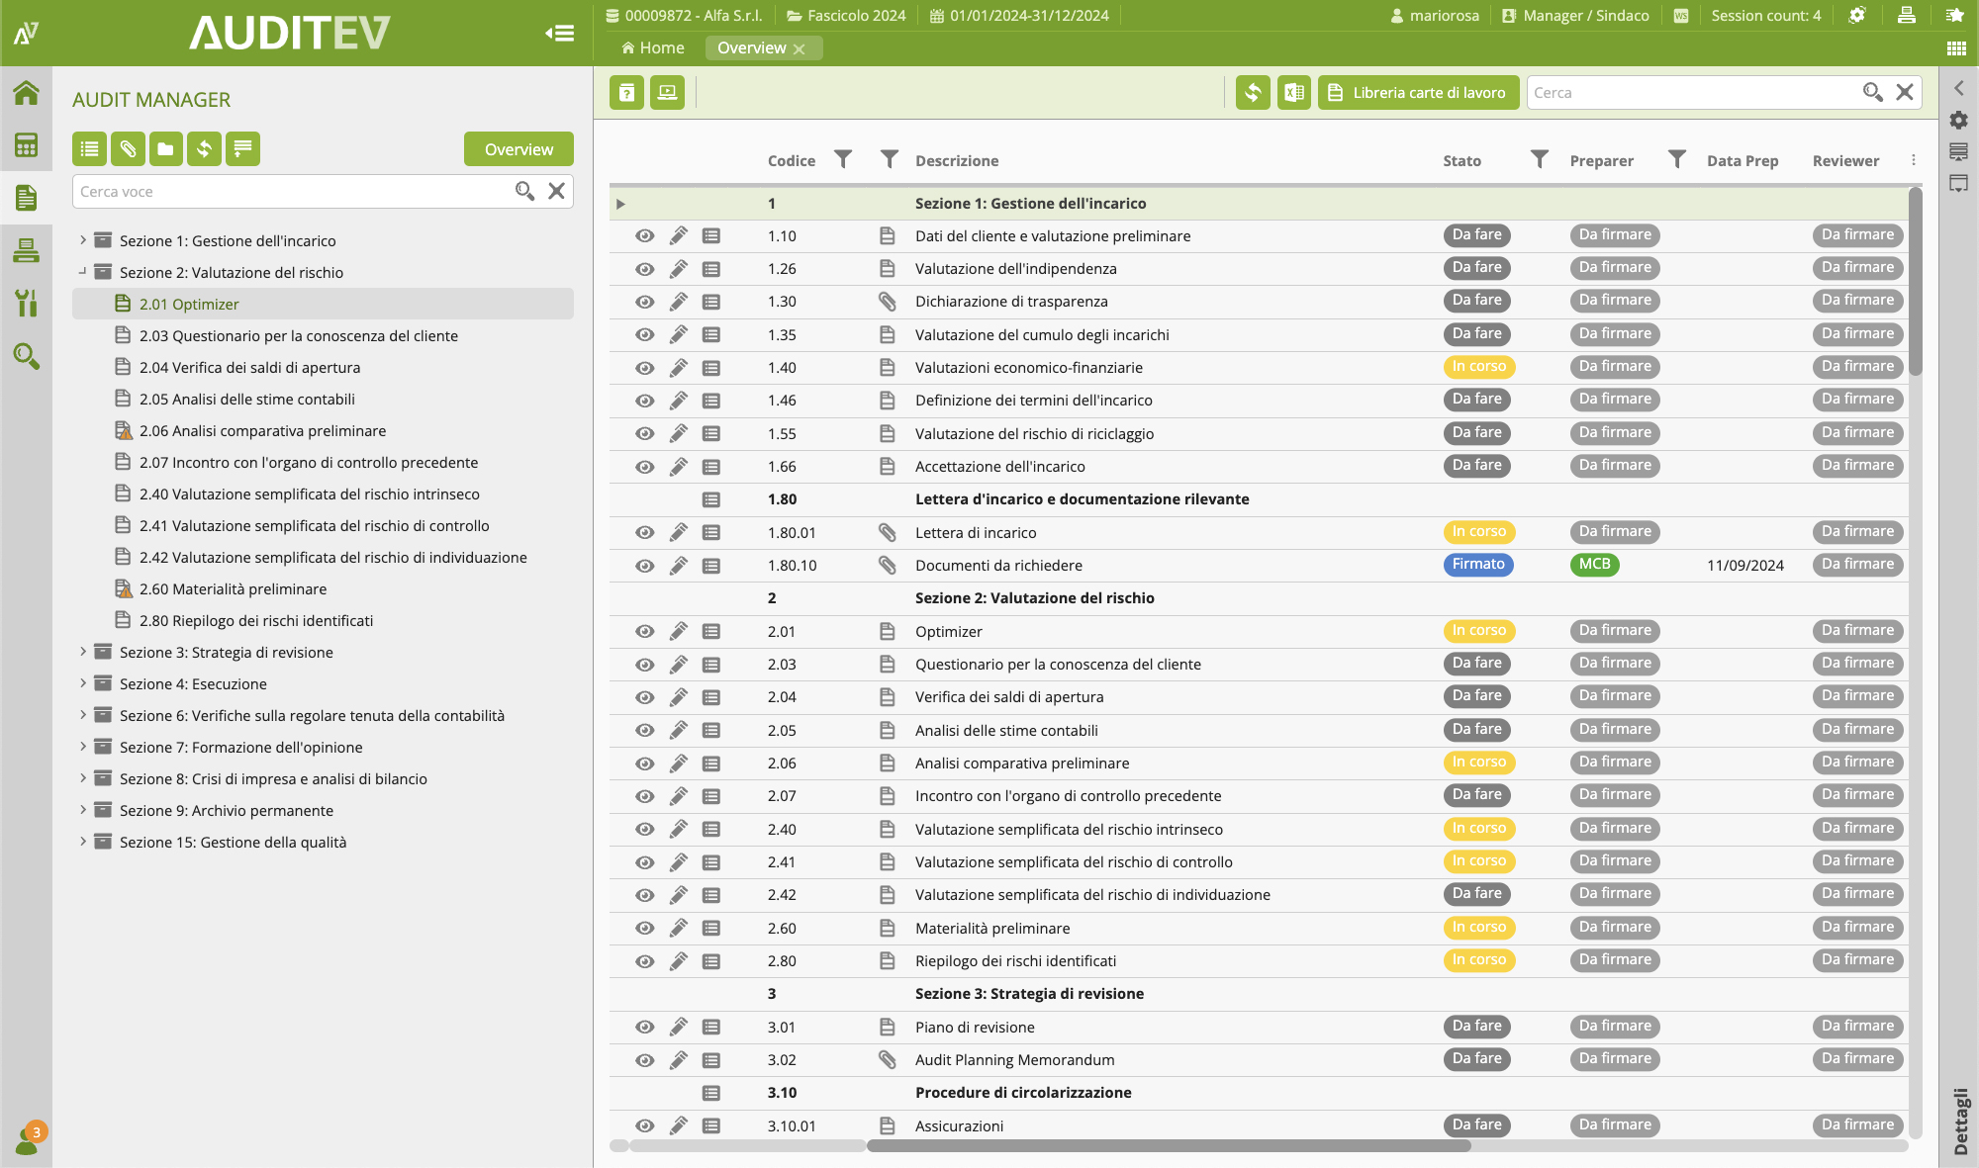This screenshot has height=1168, width=1979.
Task: Toggle the eye icon for row 1.40
Action: click(644, 368)
